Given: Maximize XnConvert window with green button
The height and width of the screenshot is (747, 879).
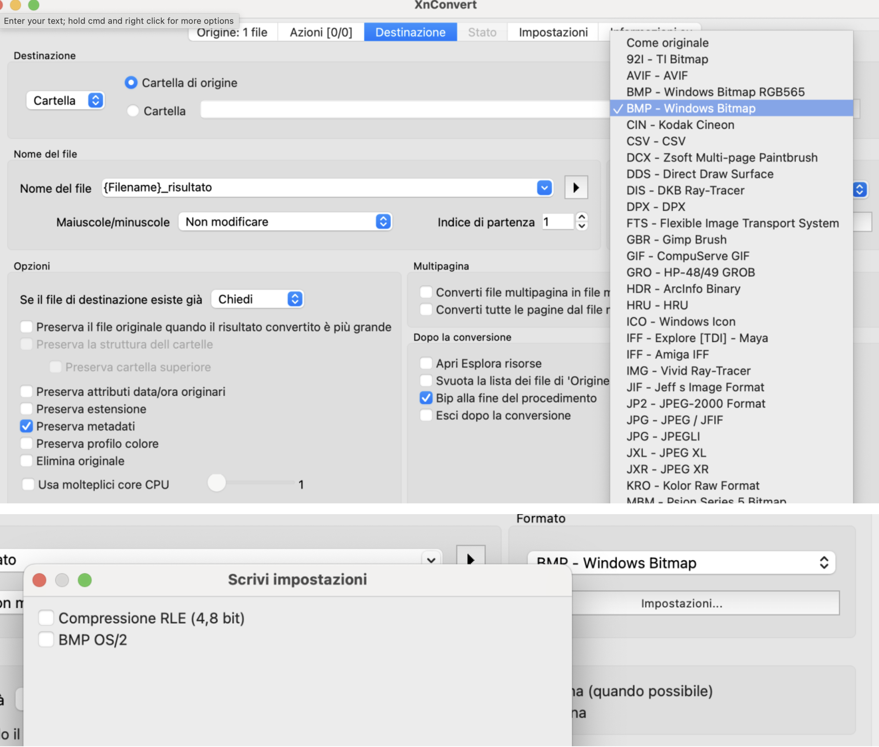Looking at the screenshot, I should (x=33, y=5).
